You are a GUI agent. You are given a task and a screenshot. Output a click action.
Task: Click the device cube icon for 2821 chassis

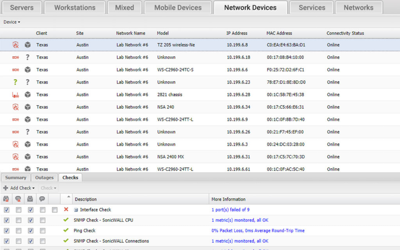(28, 95)
